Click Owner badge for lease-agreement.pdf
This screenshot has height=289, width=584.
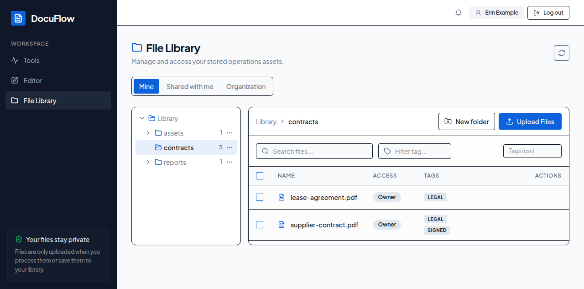click(x=387, y=197)
